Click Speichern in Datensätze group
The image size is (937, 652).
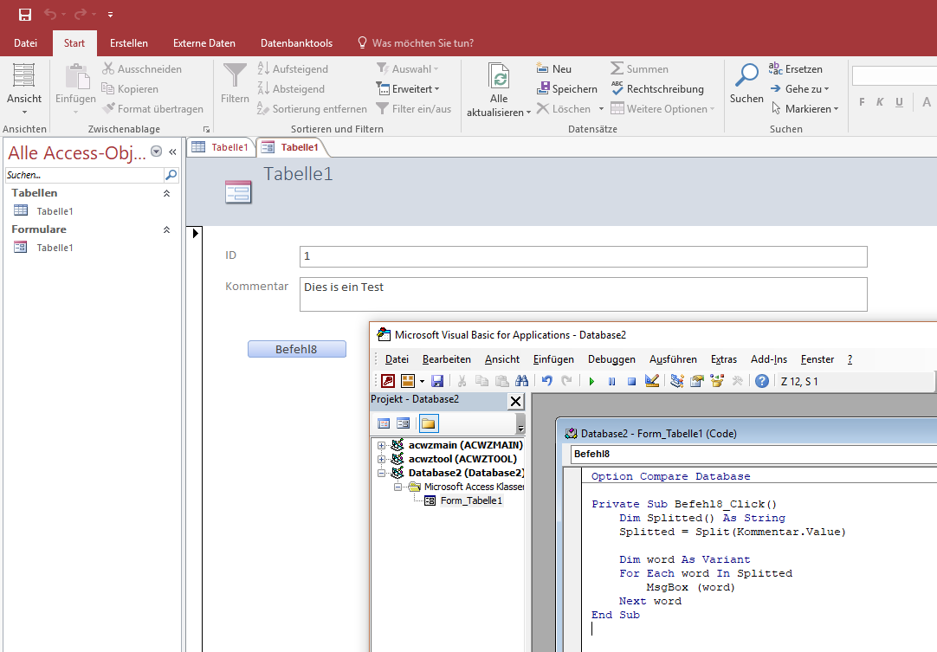tap(566, 88)
